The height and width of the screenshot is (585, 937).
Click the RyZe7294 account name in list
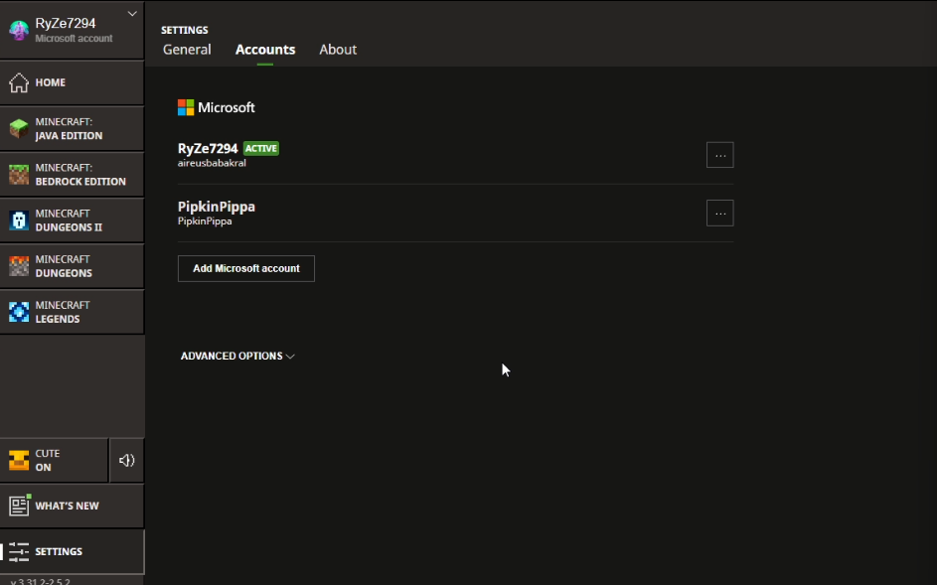208,148
